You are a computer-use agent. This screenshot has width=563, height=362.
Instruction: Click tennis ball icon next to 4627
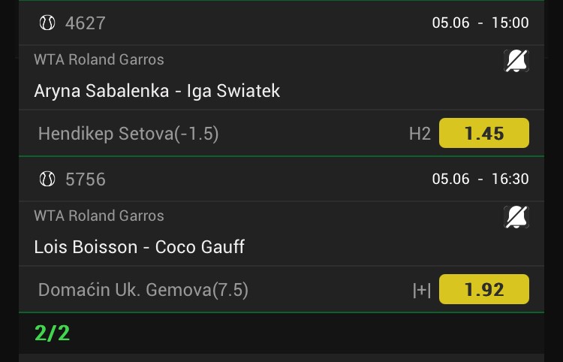47,23
